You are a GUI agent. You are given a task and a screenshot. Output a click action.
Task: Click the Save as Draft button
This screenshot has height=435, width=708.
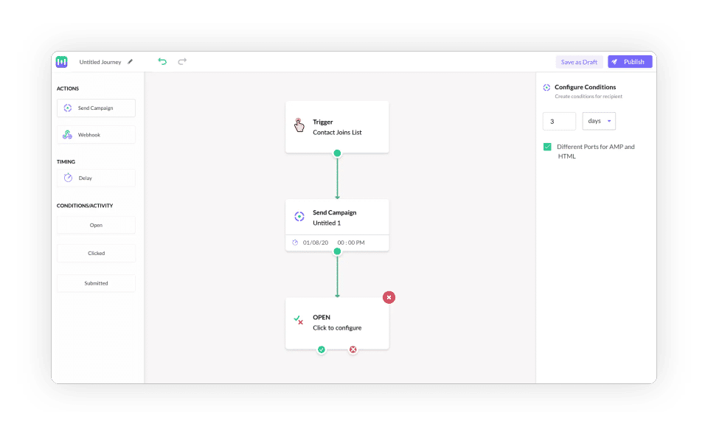point(579,62)
